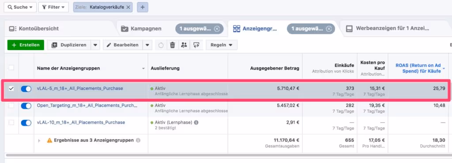The height and width of the screenshot is (163, 452).
Task: Clear the Anzeigengruppen selection badge
Action: click(328, 29)
